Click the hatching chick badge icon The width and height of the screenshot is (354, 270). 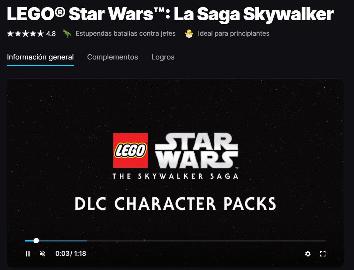189,33
